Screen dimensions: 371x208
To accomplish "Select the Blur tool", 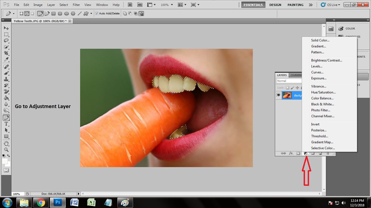I will (x=6, y=104).
